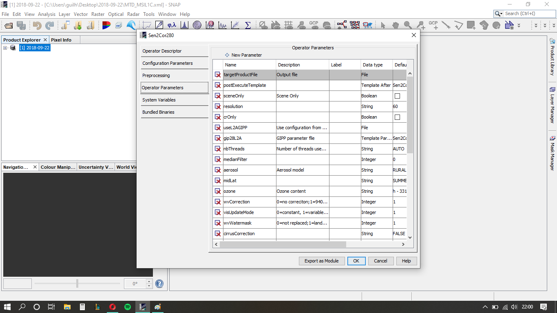Toggle the sceneOnly default checkbox

[398, 96]
